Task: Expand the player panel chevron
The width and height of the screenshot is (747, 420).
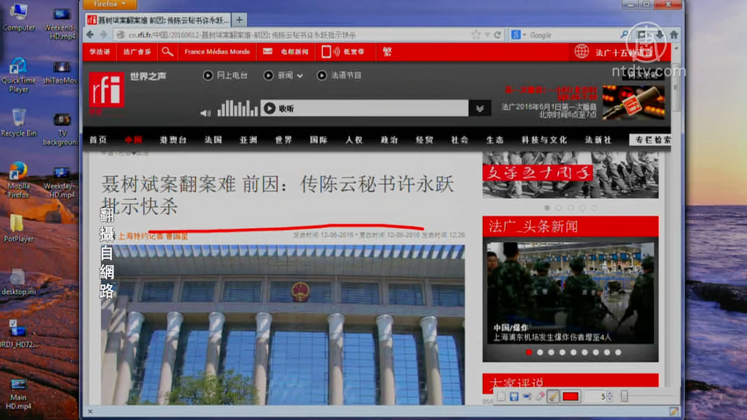Action: click(x=479, y=109)
